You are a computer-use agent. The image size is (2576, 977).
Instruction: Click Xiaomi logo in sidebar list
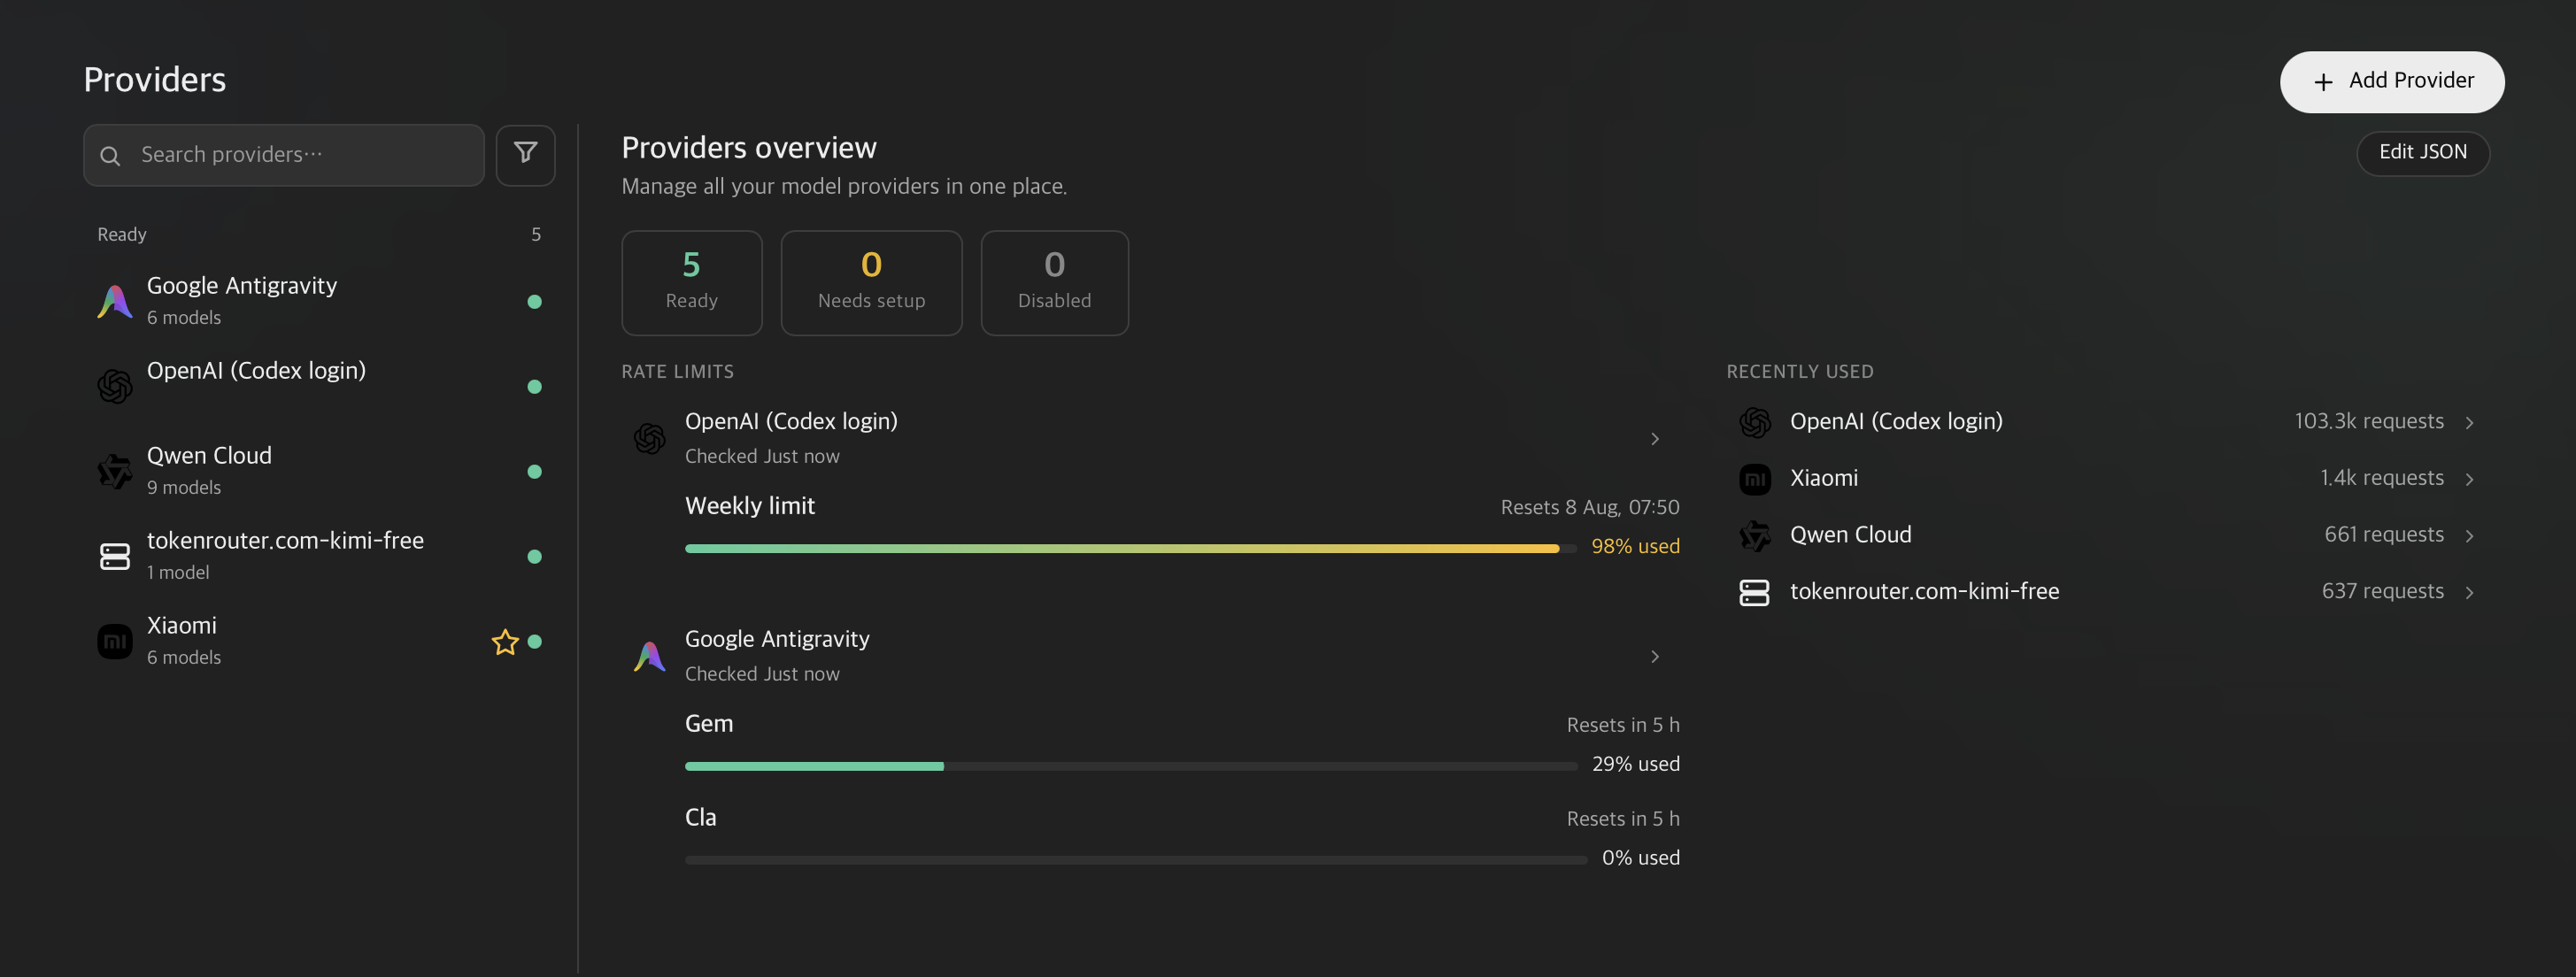click(115, 641)
